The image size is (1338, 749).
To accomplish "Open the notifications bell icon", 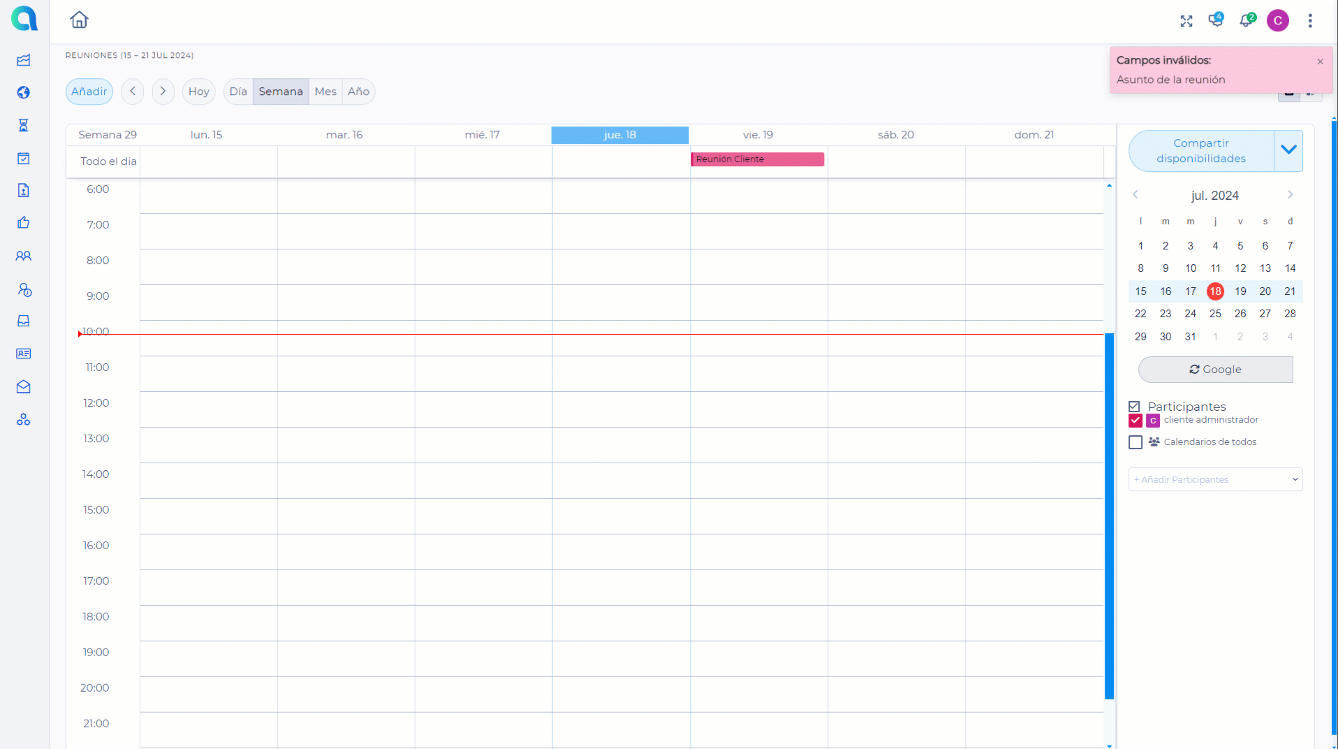I will (1246, 21).
